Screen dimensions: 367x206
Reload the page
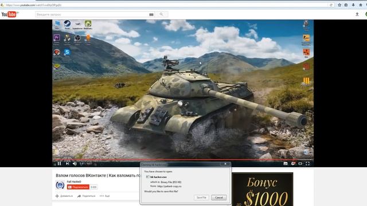331,5
